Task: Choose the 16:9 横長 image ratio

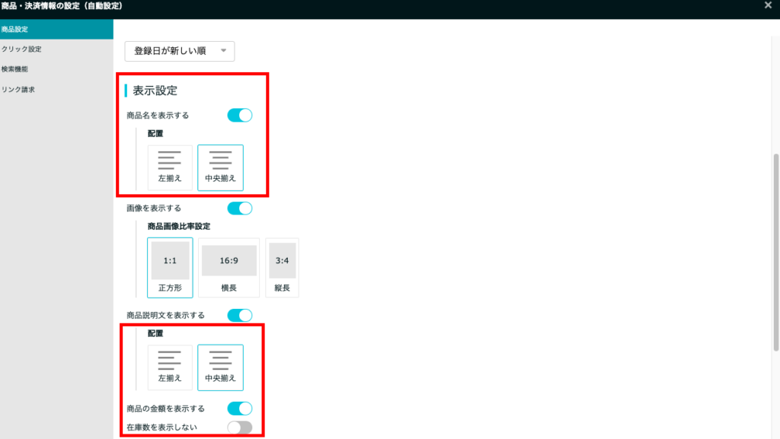Action: [229, 267]
